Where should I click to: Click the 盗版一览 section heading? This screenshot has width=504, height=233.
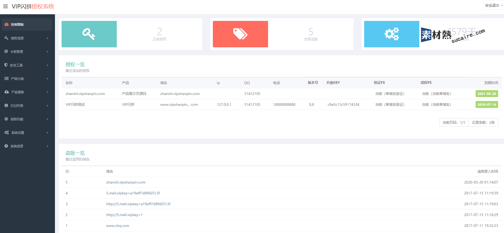pyautogui.click(x=75, y=153)
